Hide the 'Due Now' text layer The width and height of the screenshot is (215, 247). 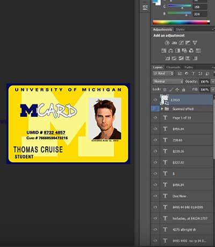click(x=155, y=196)
